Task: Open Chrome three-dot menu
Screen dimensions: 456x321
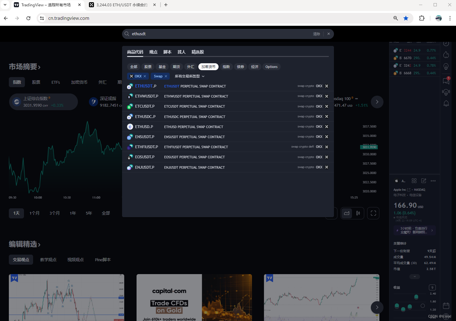Action: pyautogui.click(x=450, y=18)
